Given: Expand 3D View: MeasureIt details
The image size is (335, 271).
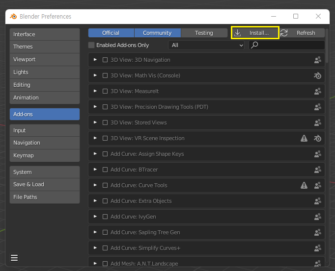Looking at the screenshot, I should click(x=95, y=91).
